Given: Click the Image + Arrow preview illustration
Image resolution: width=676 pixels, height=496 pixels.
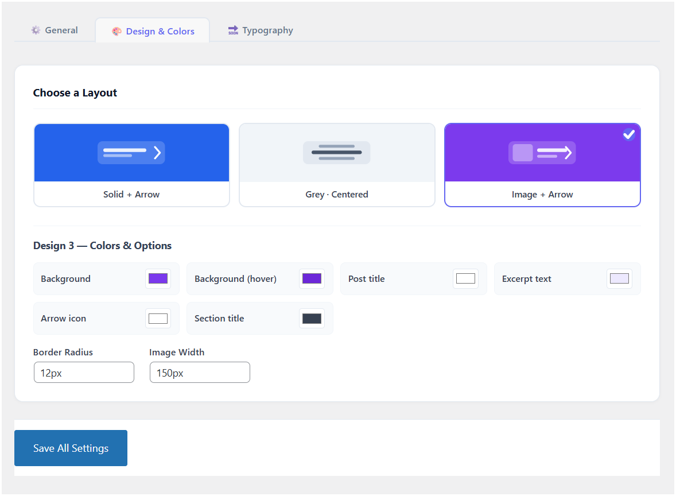Looking at the screenshot, I should tap(542, 153).
